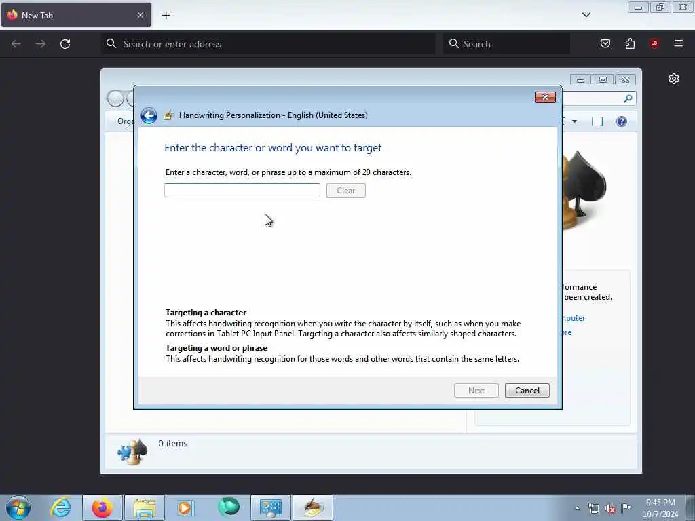This screenshot has height=521, width=695.
Task: Click the Control Panel taskbar icon
Action: coord(271,507)
